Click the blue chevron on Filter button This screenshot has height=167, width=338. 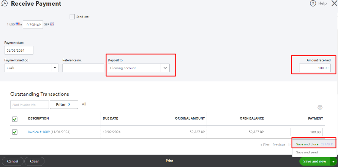click(x=69, y=104)
